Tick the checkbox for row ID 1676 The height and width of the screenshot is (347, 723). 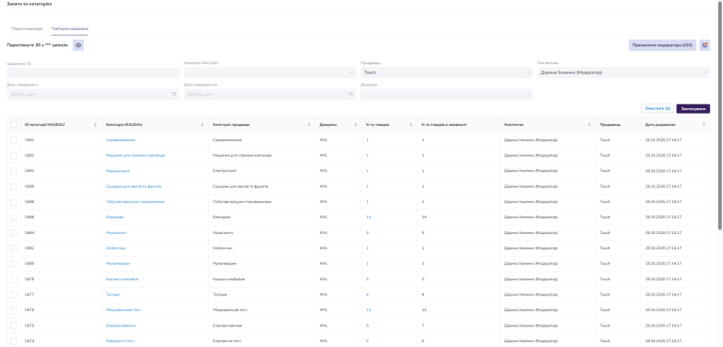coord(14,309)
